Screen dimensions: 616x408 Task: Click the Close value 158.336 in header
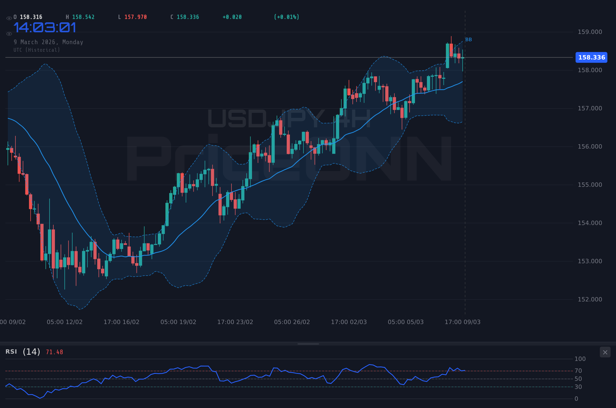coord(188,17)
